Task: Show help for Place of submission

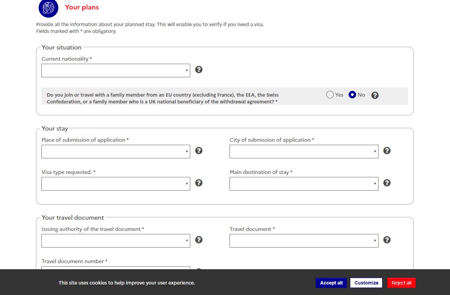Action: (199, 151)
